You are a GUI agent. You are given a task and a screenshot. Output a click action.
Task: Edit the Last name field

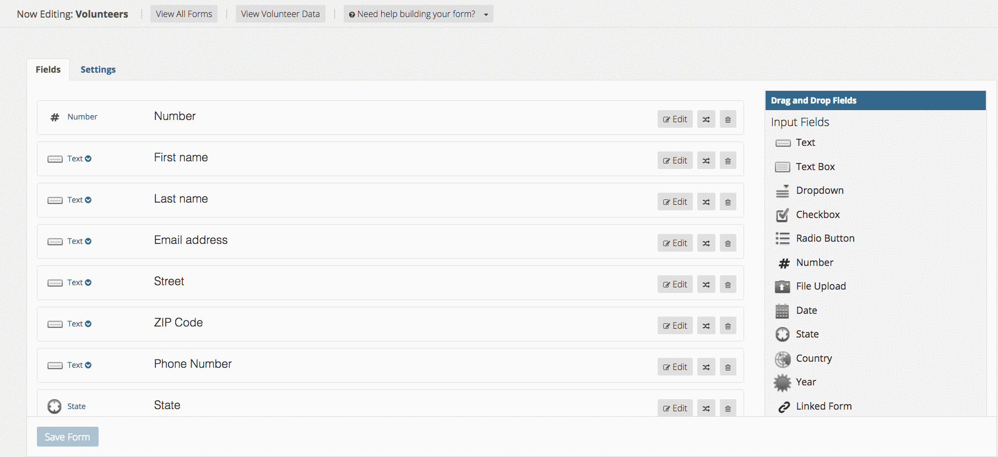(675, 202)
